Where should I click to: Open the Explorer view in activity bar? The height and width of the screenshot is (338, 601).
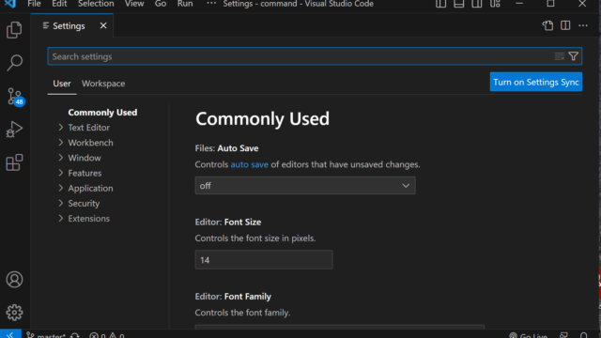(x=14, y=30)
